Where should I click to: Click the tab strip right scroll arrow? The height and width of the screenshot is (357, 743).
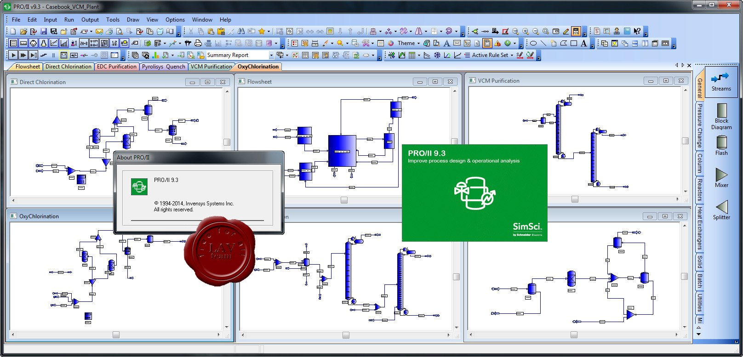pos(683,66)
